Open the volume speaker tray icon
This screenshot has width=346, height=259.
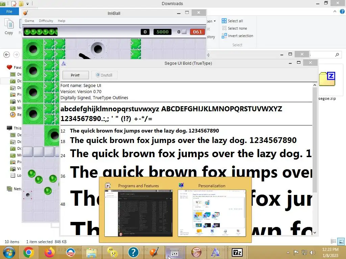pyautogui.click(x=312, y=253)
